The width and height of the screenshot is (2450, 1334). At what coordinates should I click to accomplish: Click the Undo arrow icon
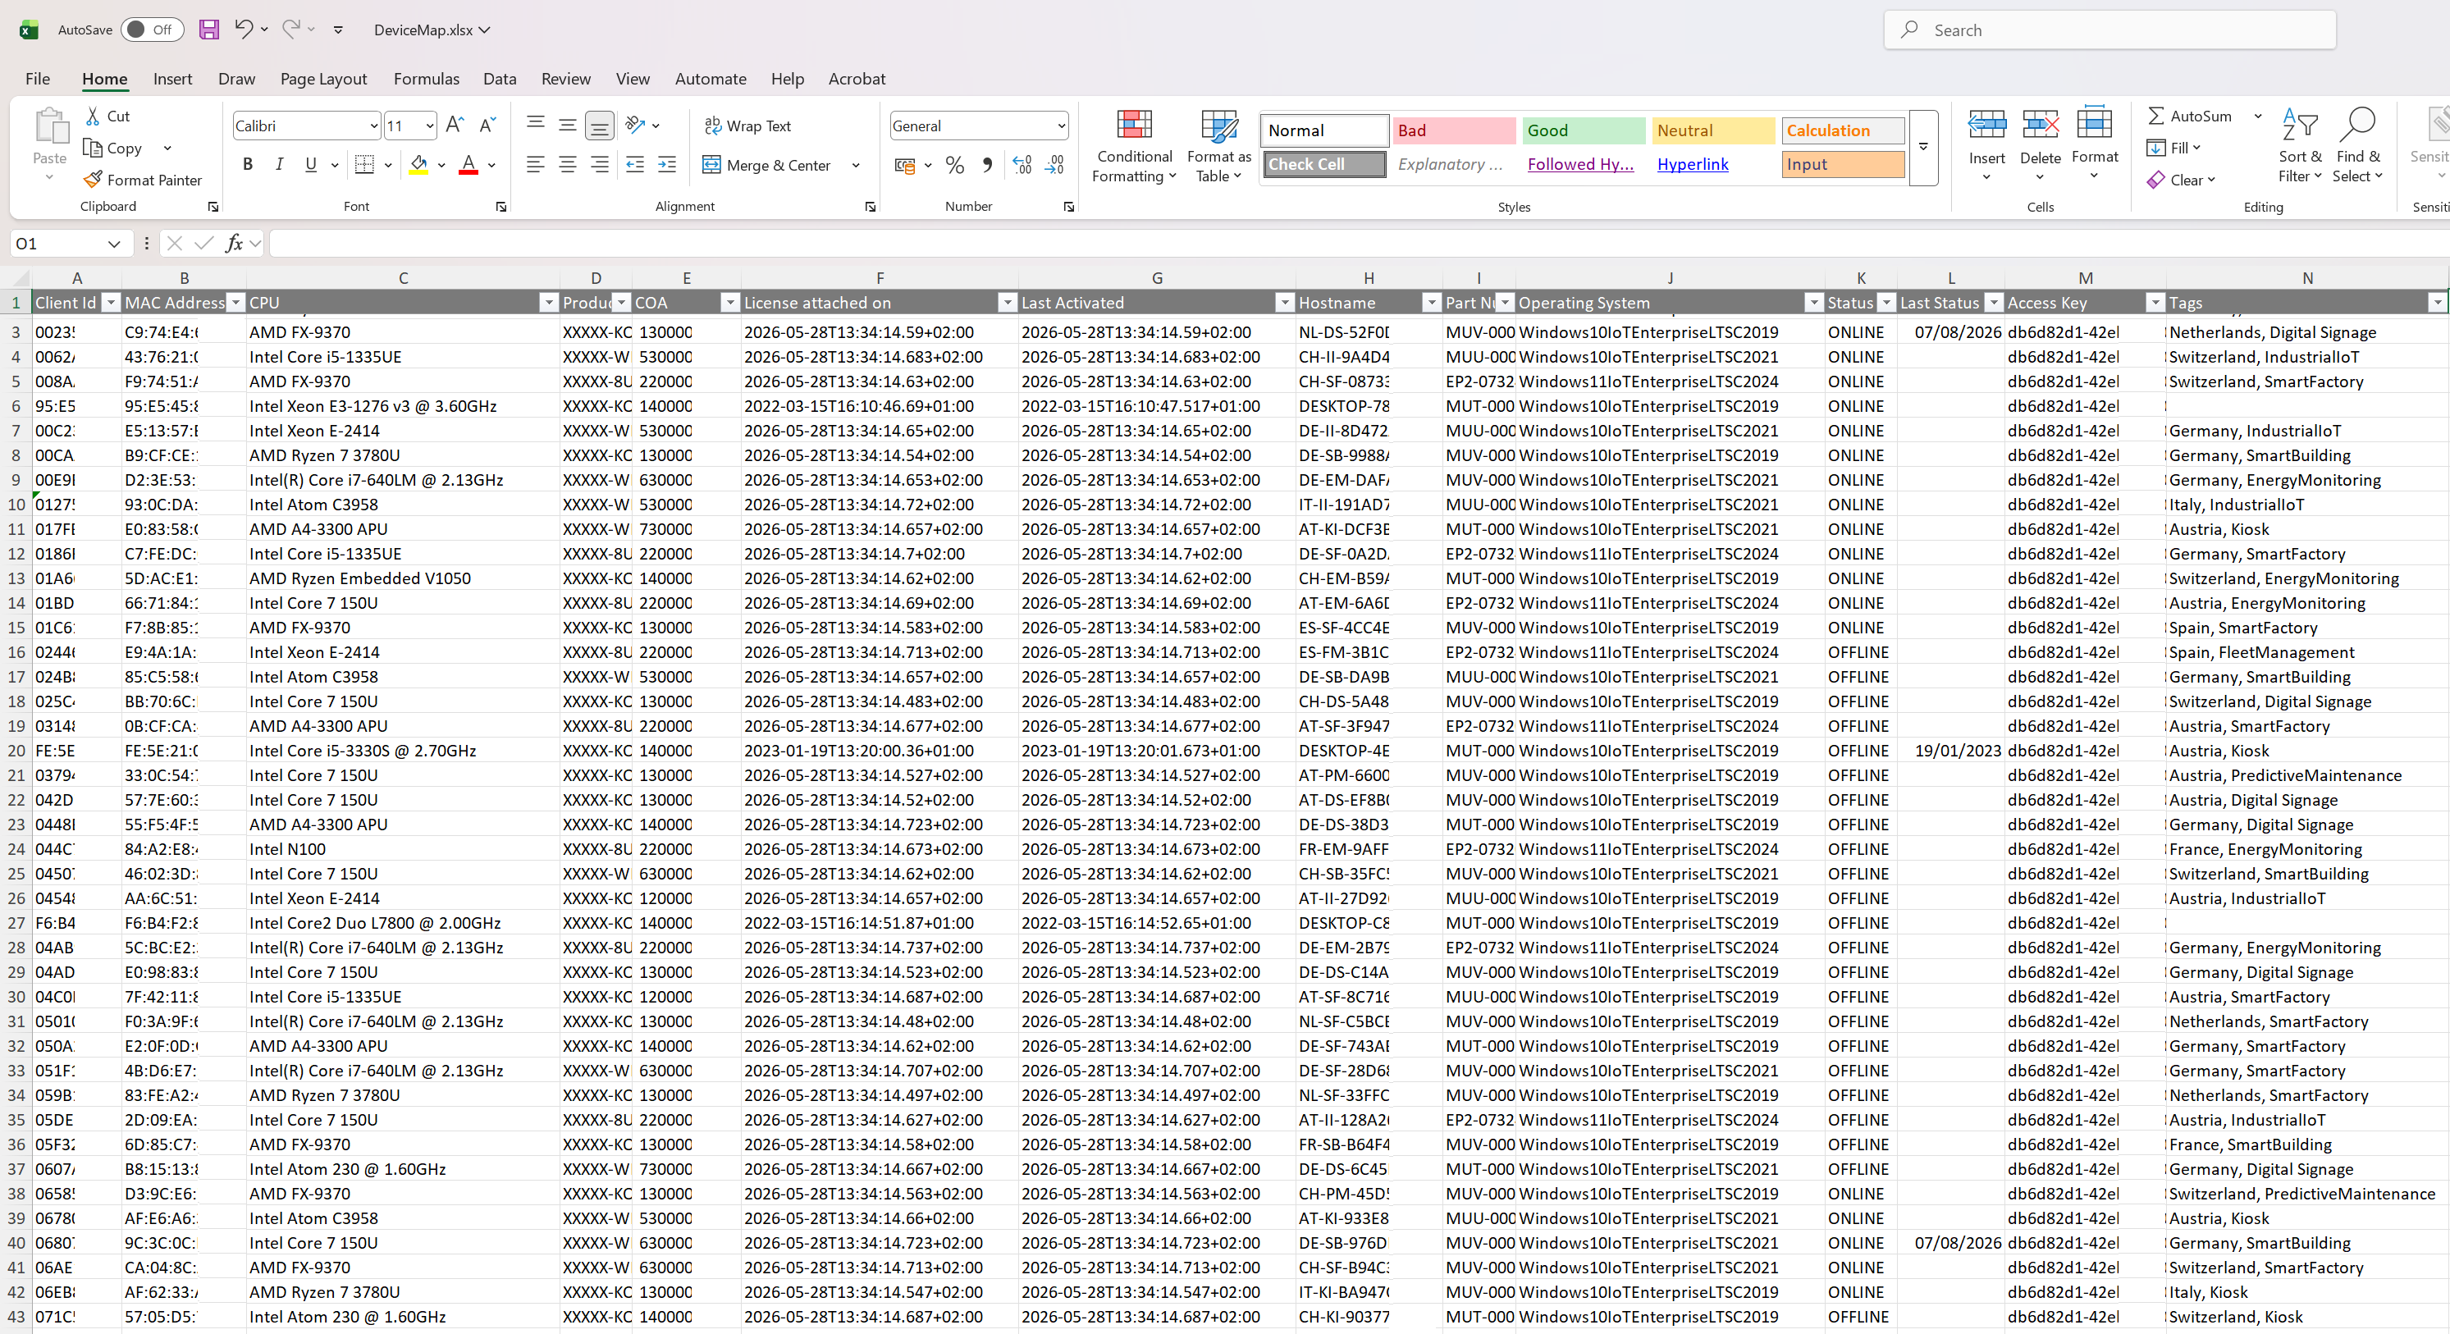click(244, 30)
